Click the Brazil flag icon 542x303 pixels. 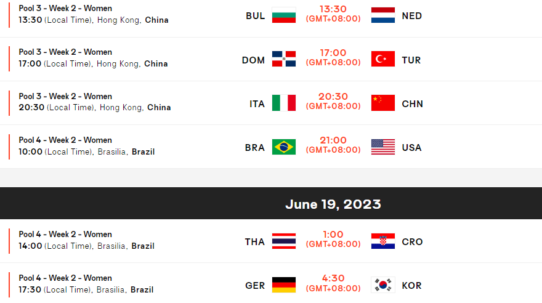[x=284, y=147]
